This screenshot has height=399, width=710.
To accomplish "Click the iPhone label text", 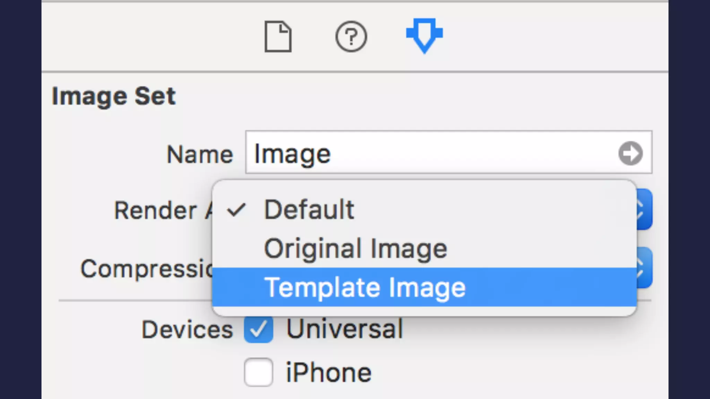I will pos(329,373).
